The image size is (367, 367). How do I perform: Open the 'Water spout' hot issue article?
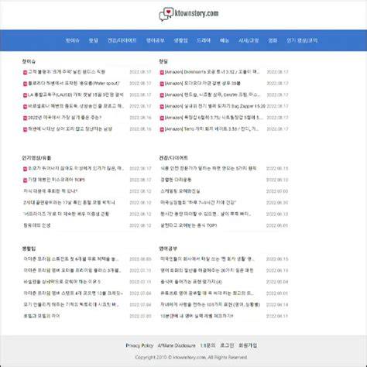[74, 84]
